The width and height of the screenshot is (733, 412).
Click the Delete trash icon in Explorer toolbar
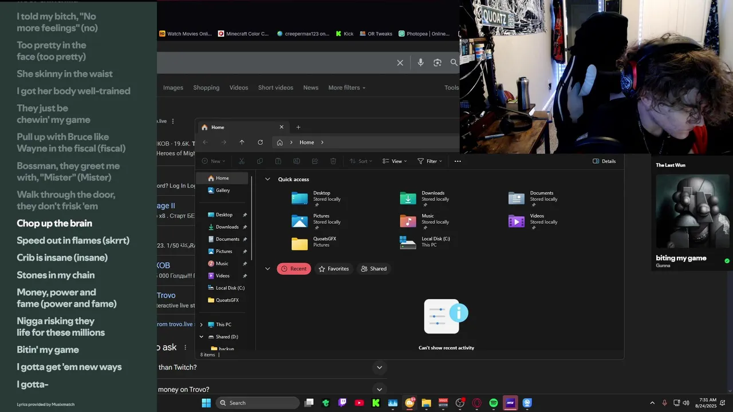click(333, 161)
